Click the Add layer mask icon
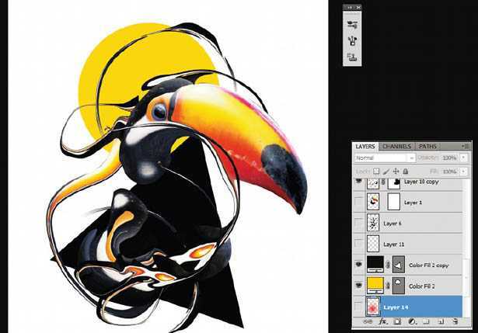The image size is (478, 333). click(x=397, y=321)
